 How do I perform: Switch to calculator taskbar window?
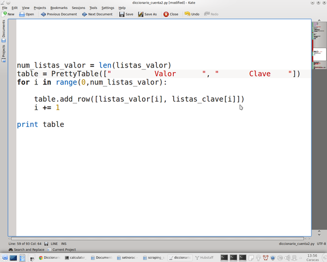point(75,257)
